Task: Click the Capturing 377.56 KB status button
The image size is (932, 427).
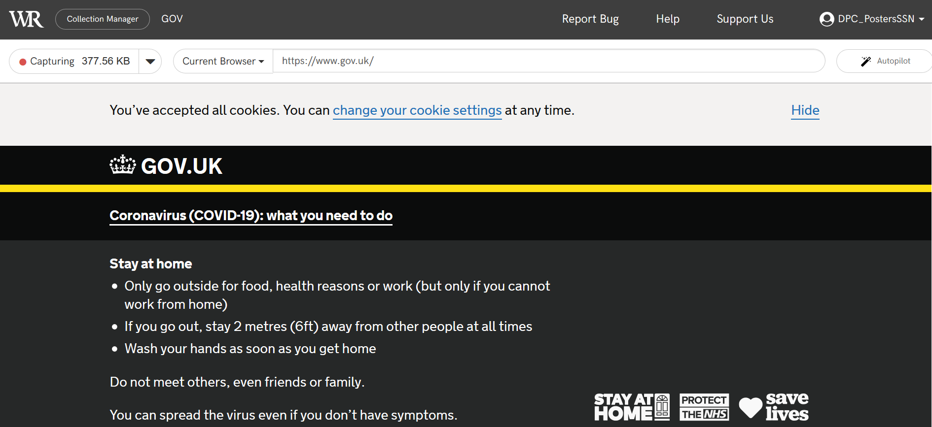Action: click(x=74, y=61)
